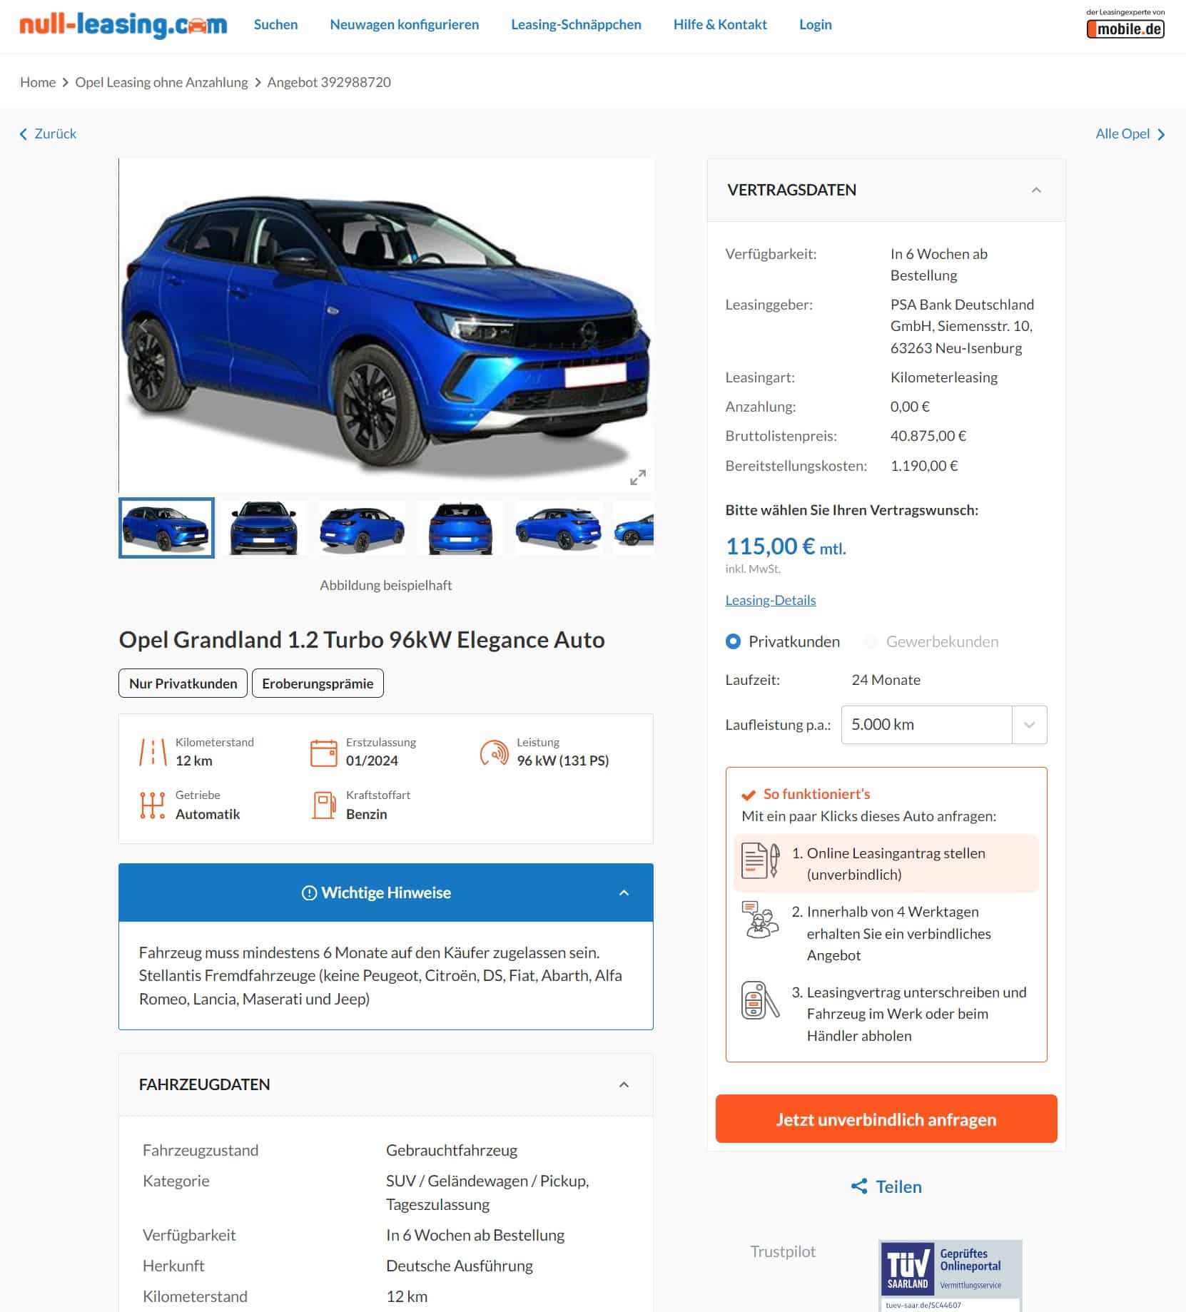Collapse the Fahrzeugdaten section

(x=624, y=1084)
